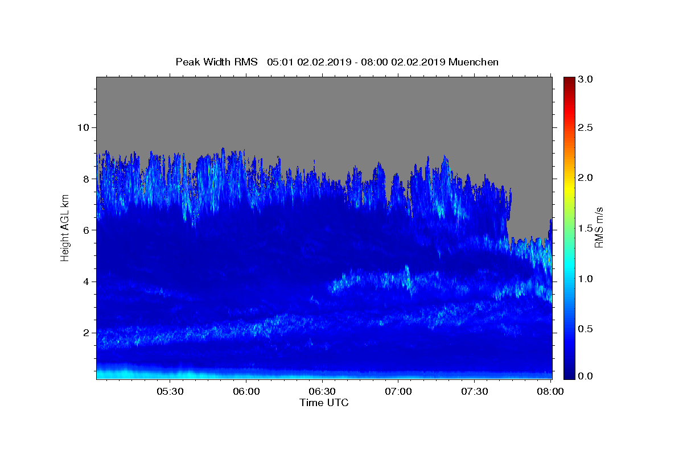Click the 07:30 time tick label
This screenshot has width=683, height=455.
click(x=475, y=392)
